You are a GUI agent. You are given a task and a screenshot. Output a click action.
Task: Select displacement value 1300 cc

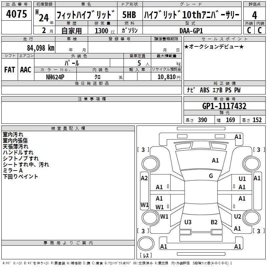[105, 31]
